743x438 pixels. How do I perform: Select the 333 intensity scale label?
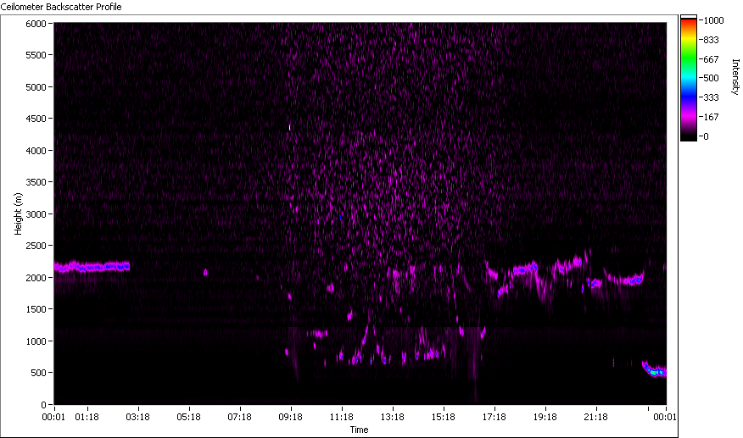pos(712,97)
